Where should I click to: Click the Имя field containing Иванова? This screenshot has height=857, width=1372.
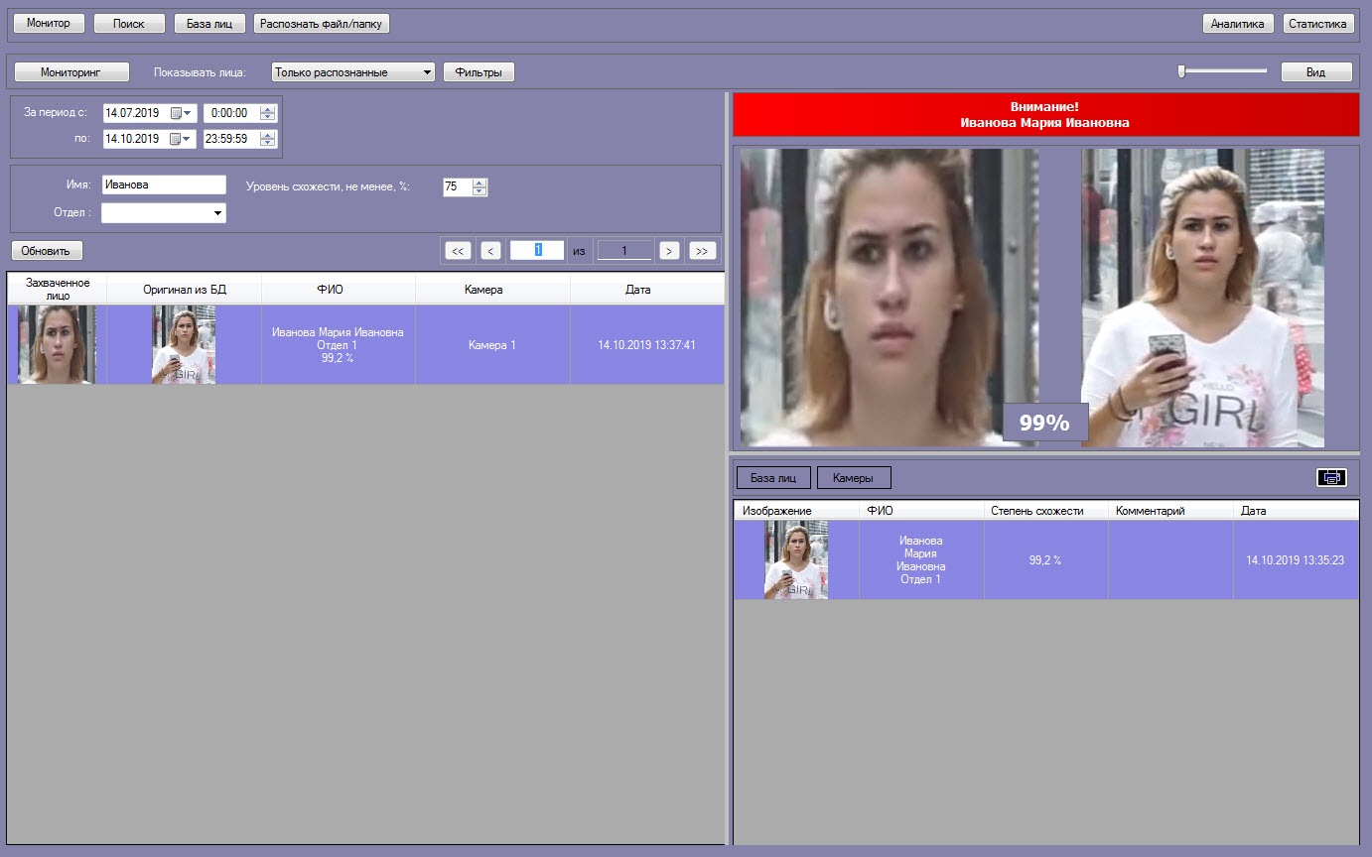(x=164, y=184)
